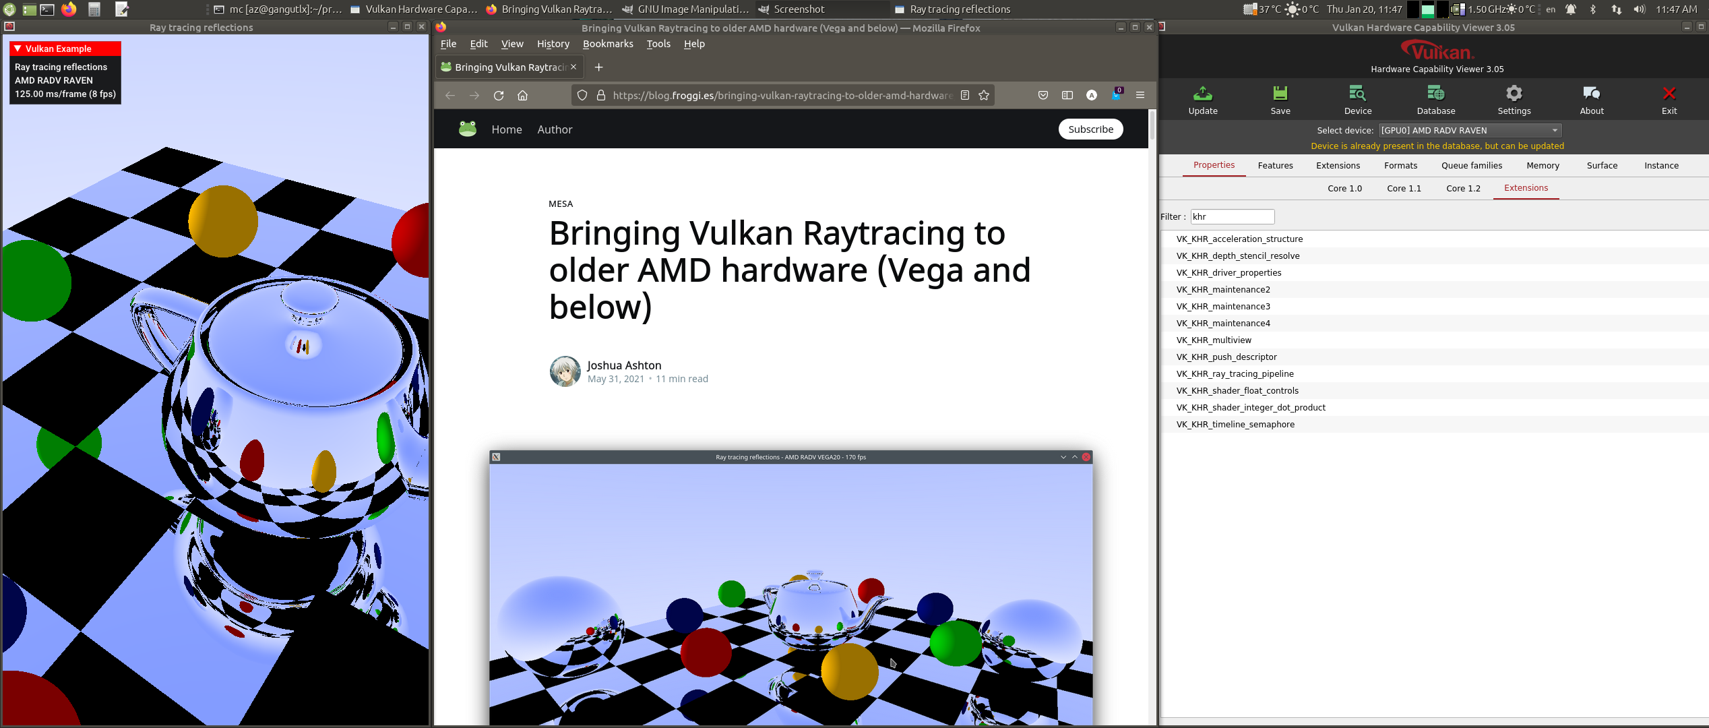Click the frog logo on blog header
Image resolution: width=1709 pixels, height=728 pixels.
(468, 129)
